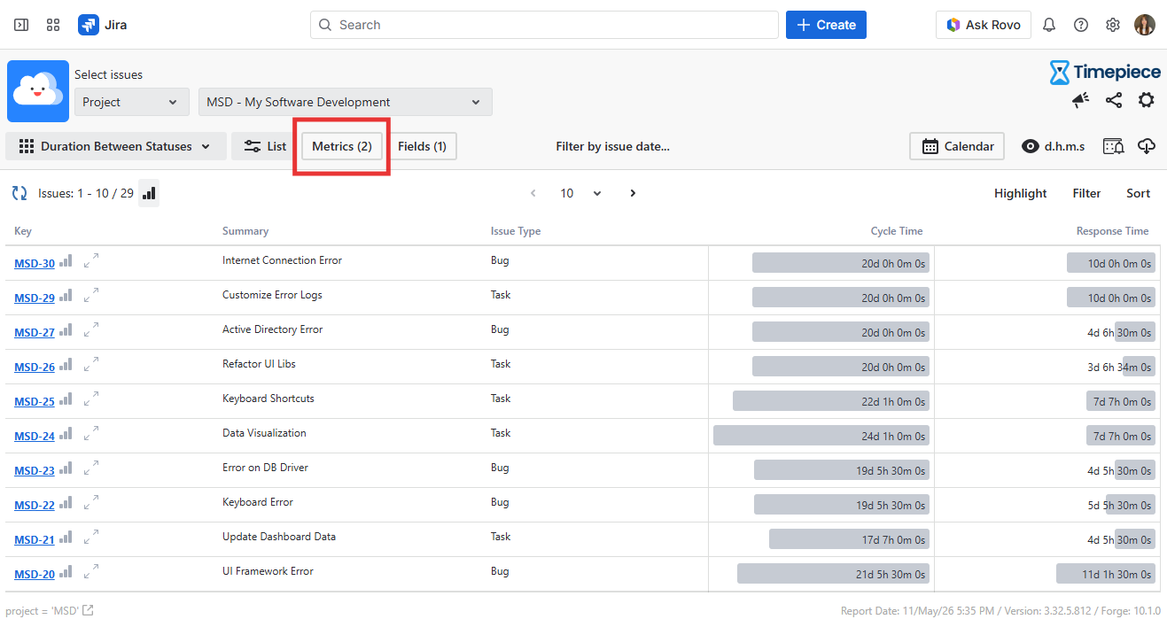This screenshot has height=627, width=1167.
Task: Expand the MSD-21 row with arrows icon
Action: tap(91, 537)
